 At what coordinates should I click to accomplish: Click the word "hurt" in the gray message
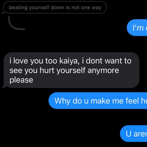[47, 70]
